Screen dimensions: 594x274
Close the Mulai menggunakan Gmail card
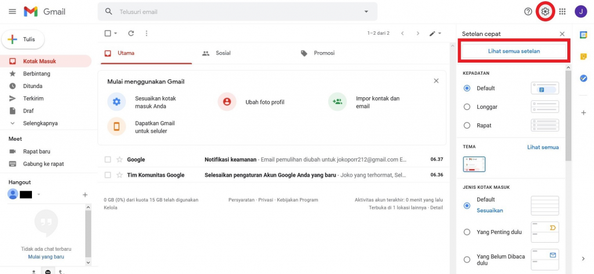[436, 81]
